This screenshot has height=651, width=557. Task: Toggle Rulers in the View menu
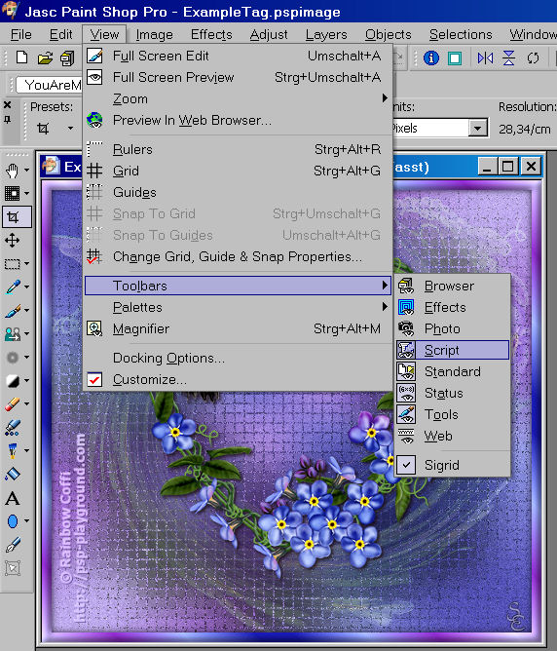tap(238, 149)
